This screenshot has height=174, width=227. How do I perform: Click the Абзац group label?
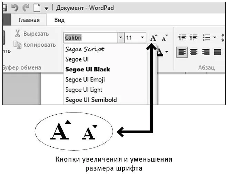coord(206,68)
